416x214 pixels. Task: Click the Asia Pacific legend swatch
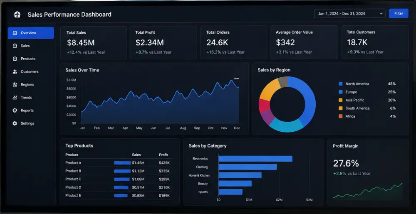point(341,100)
